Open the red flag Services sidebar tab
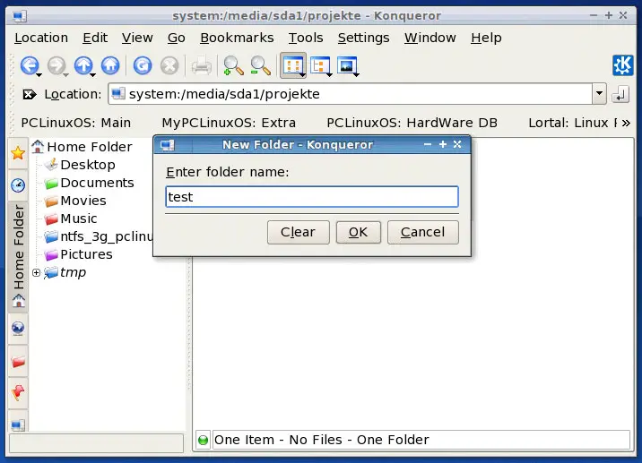The width and height of the screenshot is (642, 463). coord(18,393)
